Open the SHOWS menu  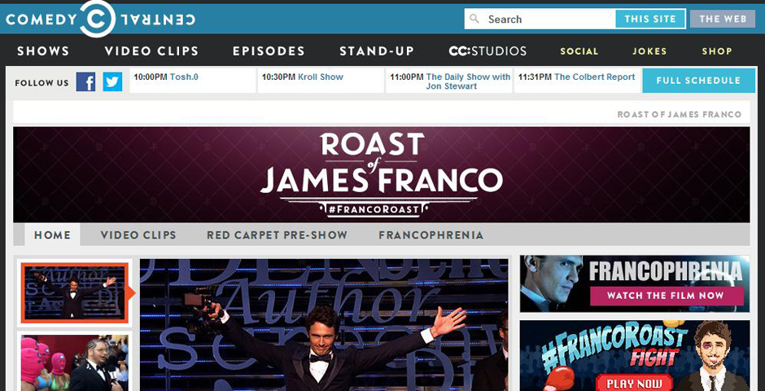point(43,51)
